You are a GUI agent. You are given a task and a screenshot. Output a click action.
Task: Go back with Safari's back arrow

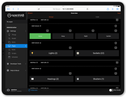pyautogui.click(x=13, y=9)
